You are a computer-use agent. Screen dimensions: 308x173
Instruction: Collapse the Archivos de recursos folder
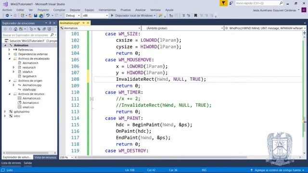point(10,94)
